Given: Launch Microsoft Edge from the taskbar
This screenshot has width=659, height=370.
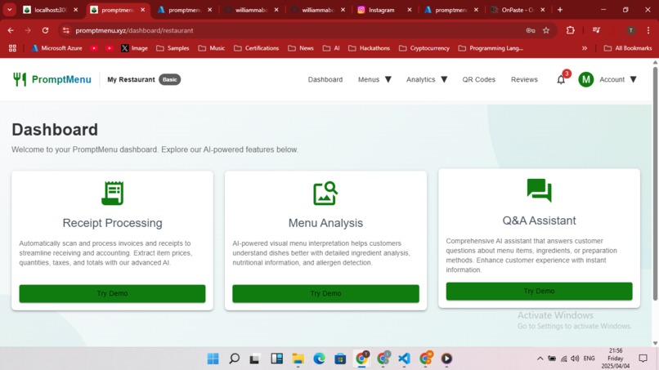Looking at the screenshot, I should [320, 359].
